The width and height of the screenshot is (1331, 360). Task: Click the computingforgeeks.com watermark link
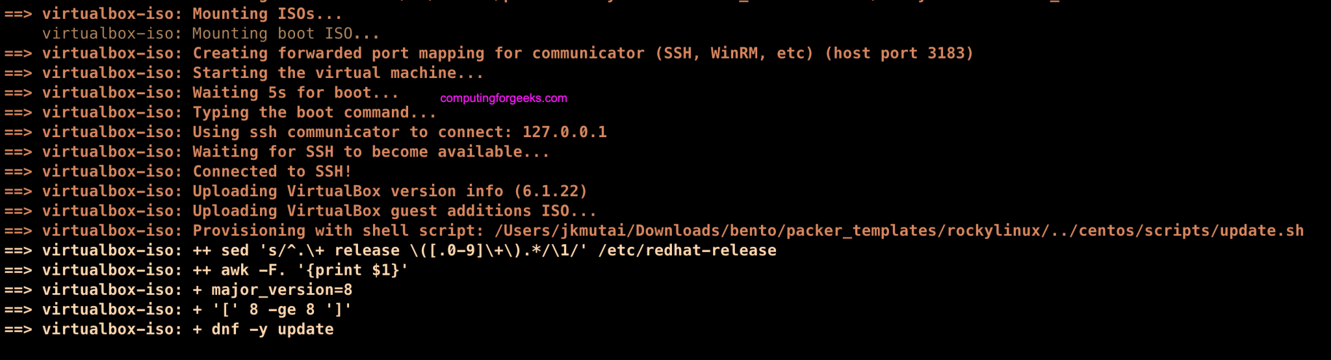click(x=504, y=98)
